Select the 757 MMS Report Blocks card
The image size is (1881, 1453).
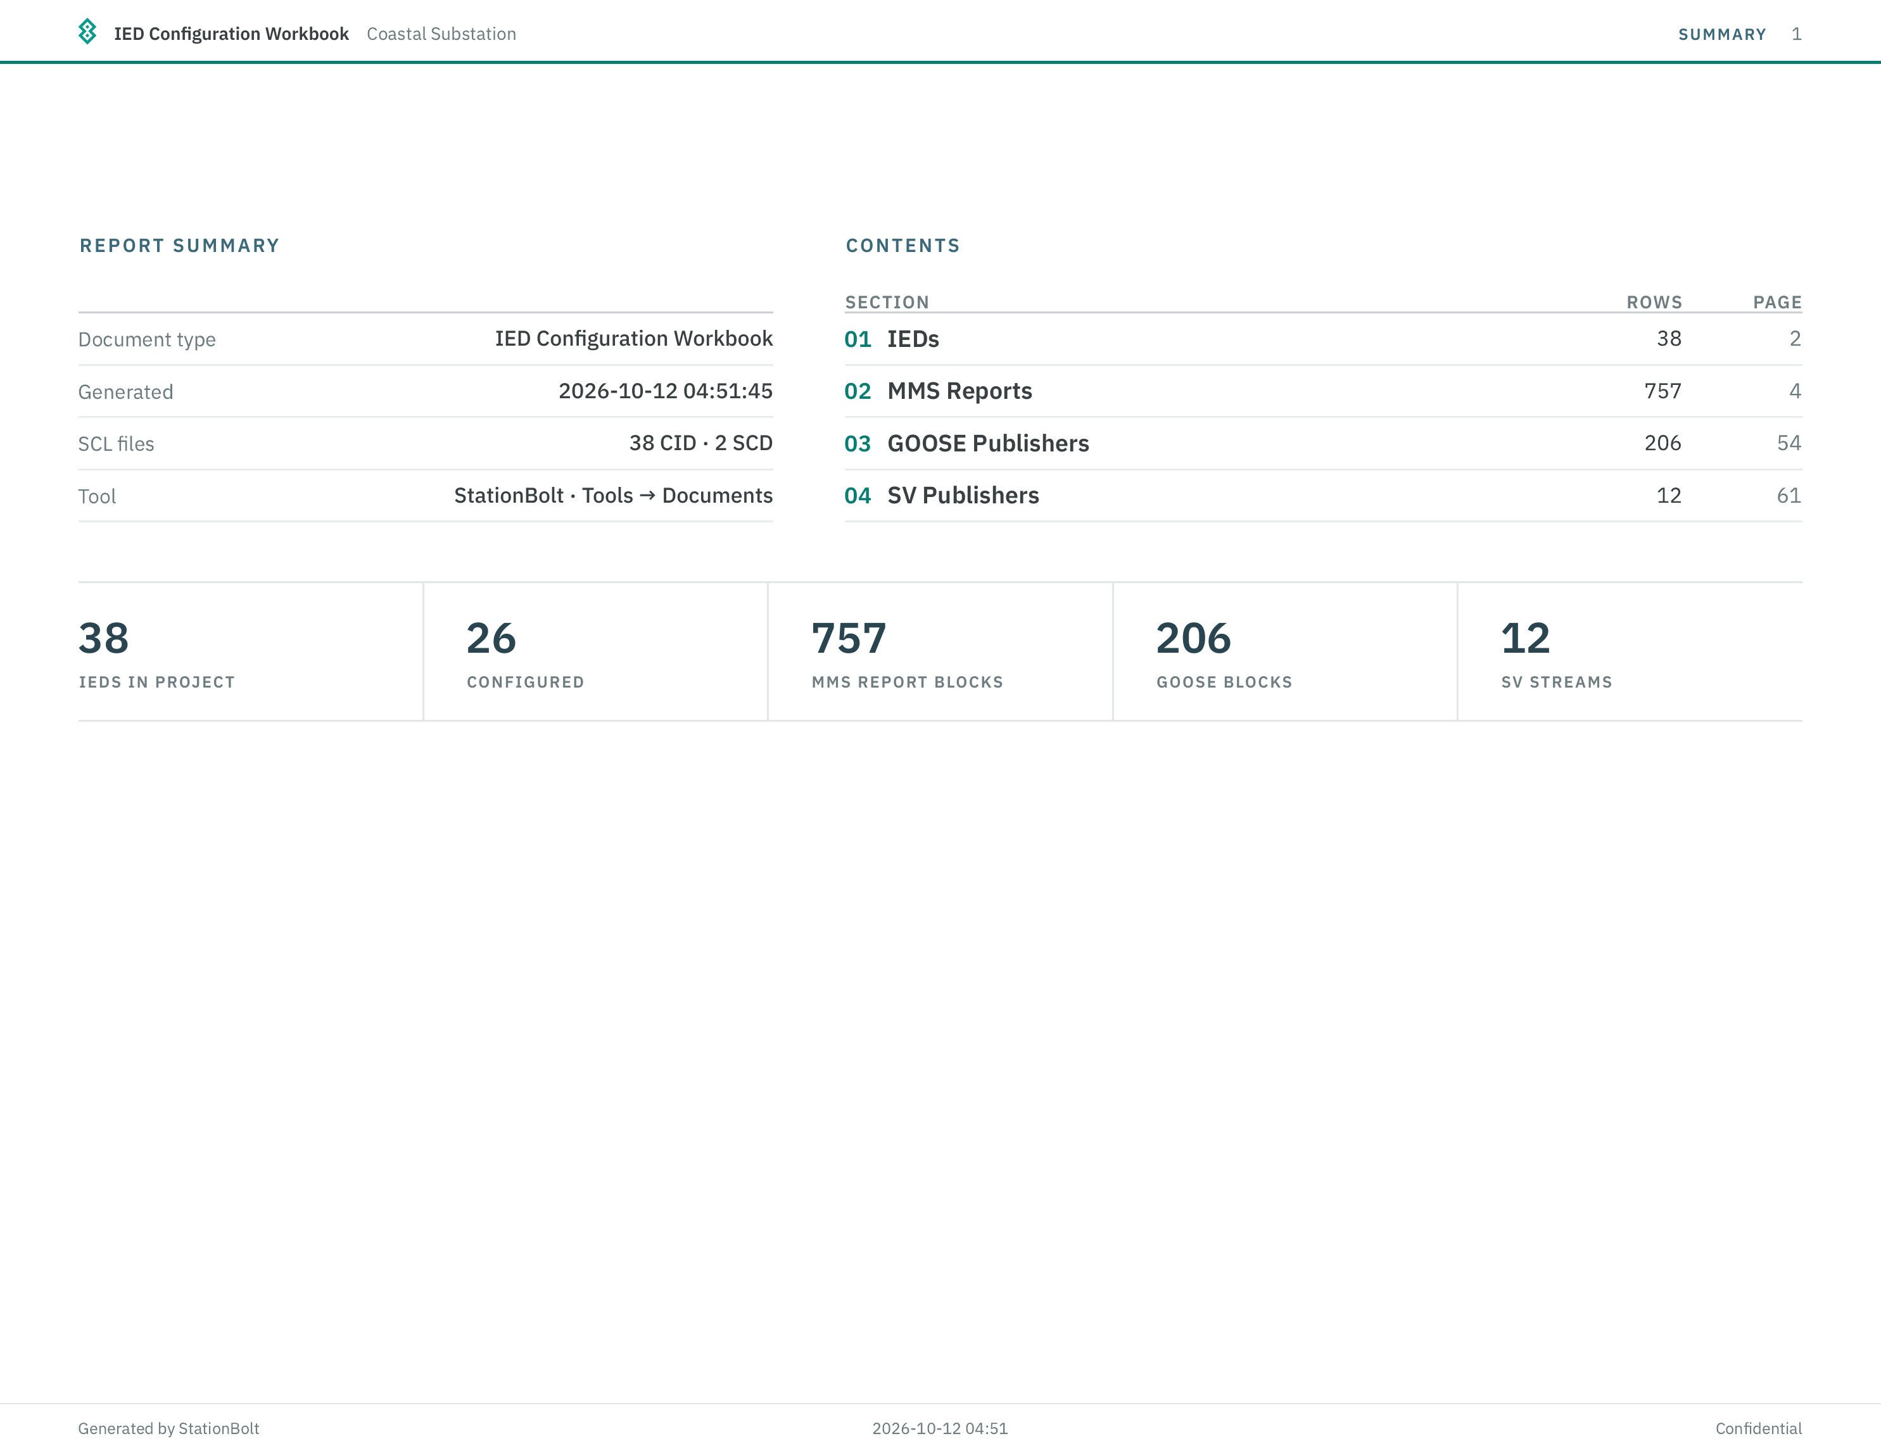click(940, 651)
